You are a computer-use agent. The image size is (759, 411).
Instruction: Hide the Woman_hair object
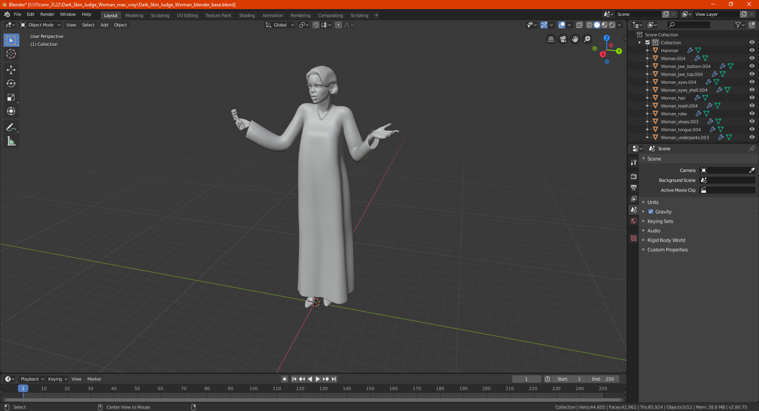pos(751,98)
